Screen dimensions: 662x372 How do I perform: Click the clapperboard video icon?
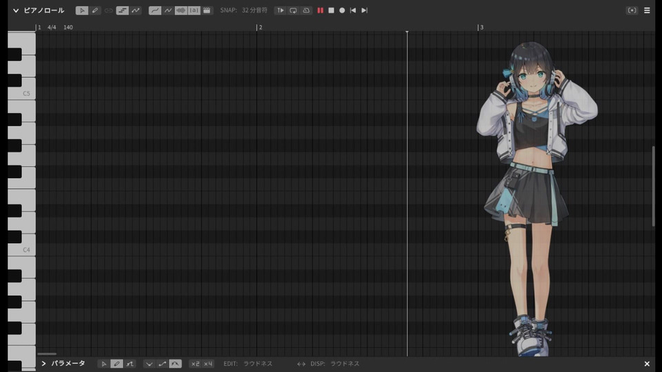click(x=207, y=10)
